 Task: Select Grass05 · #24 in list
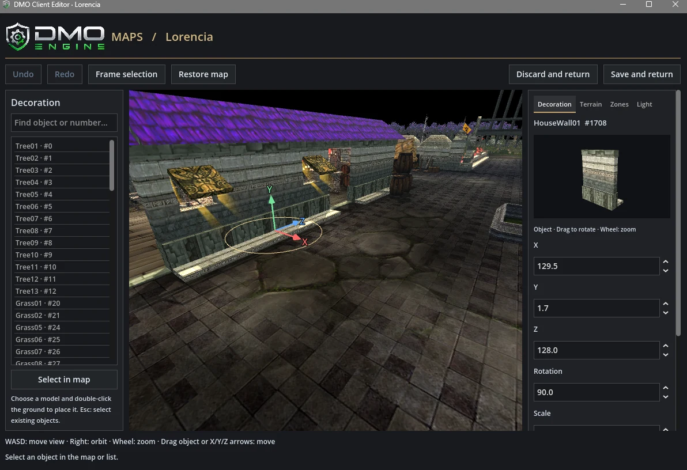(x=62, y=328)
